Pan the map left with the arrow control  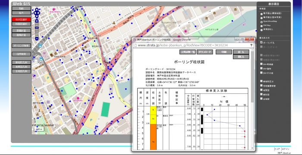pos(35,13)
